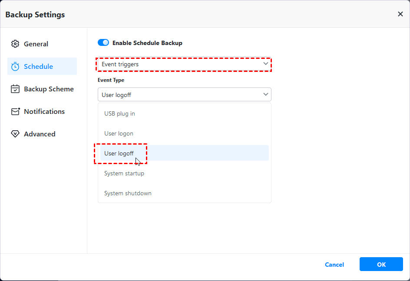This screenshot has width=410, height=281.
Task: Select User logon event type
Action: [x=119, y=133]
